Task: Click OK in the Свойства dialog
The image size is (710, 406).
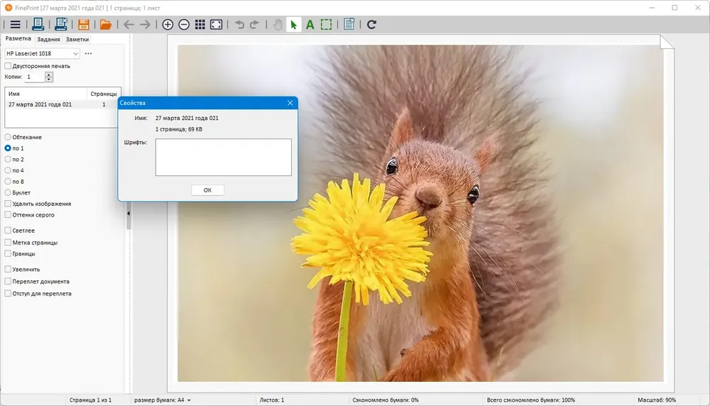Action: point(207,190)
